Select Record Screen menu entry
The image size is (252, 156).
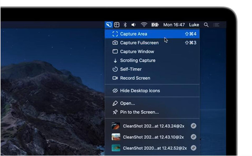152,78
